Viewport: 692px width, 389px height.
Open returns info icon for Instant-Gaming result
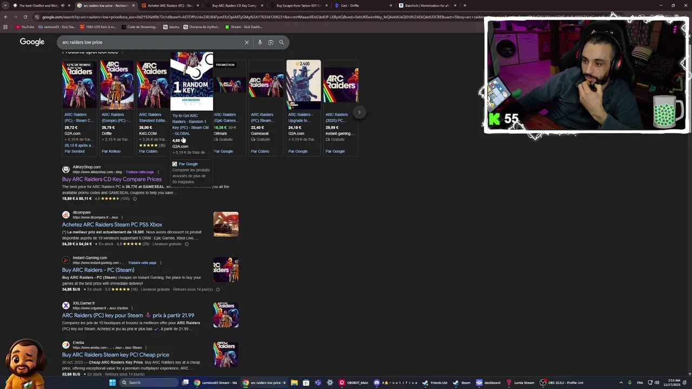218,290
